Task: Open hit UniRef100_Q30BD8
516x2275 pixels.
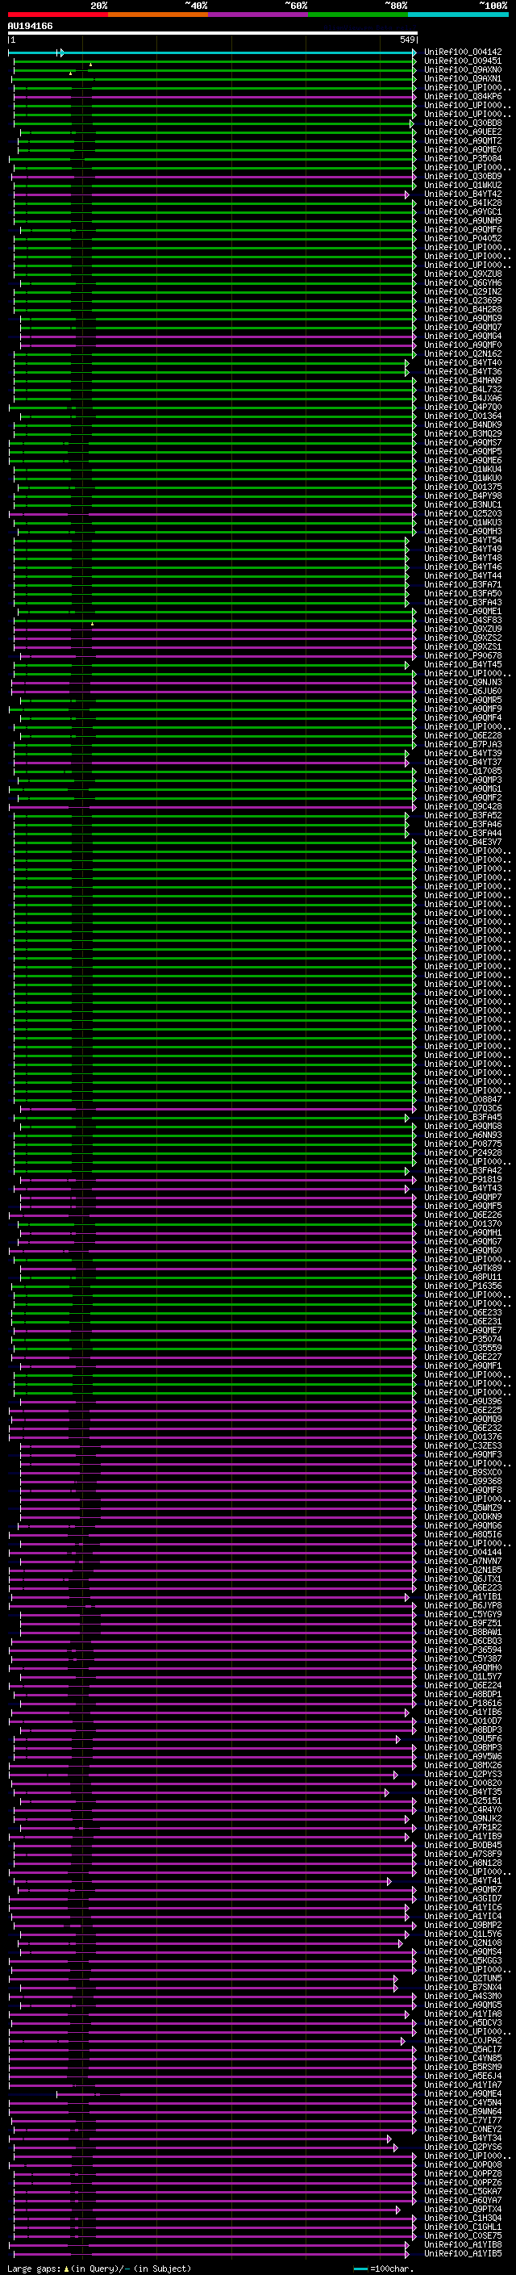Action: point(463,123)
